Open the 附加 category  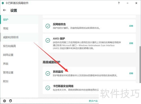pyautogui.click(x=19, y=81)
